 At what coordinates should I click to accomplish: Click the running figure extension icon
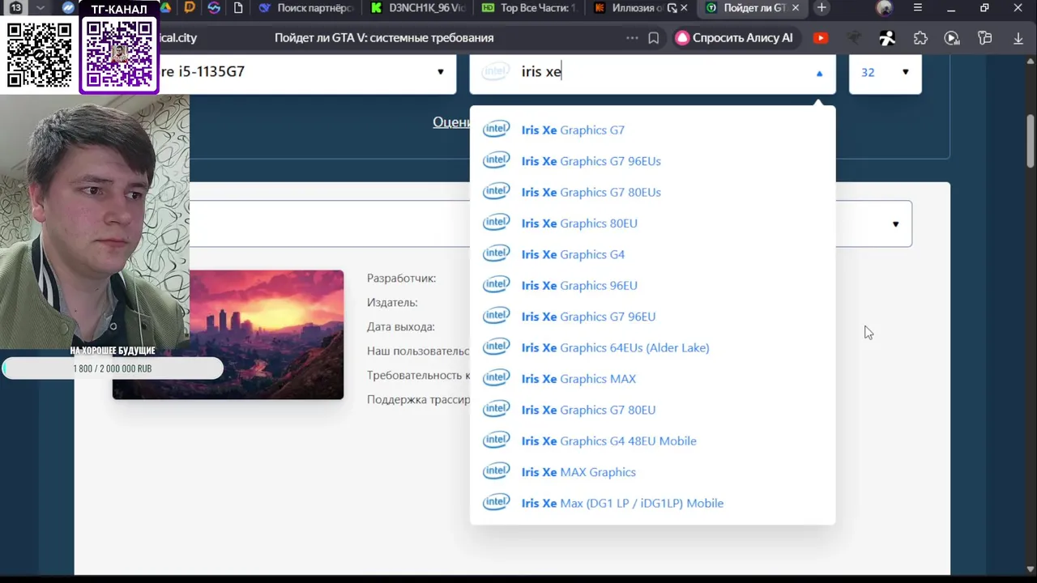(888, 38)
